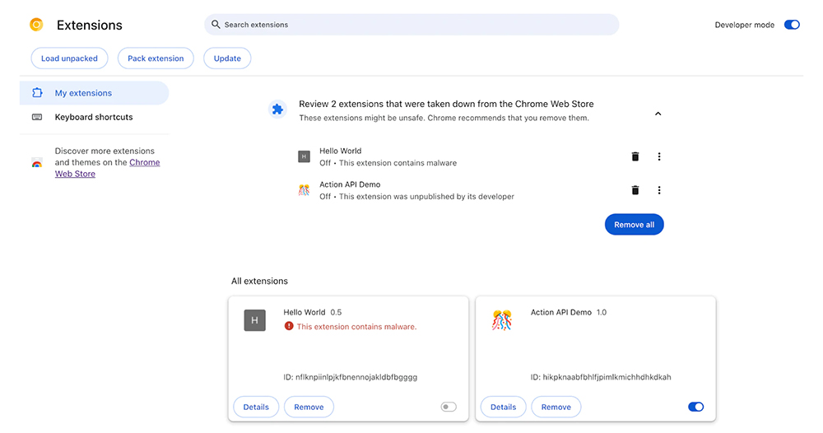Click the My extensions puzzle icon in the sidebar

click(37, 93)
